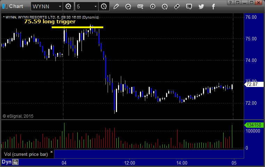Click the 74.00 price axis label

[x=251, y=60]
